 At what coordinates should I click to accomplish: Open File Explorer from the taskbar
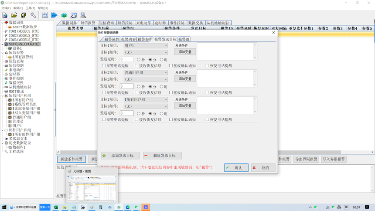(x=65, y=207)
